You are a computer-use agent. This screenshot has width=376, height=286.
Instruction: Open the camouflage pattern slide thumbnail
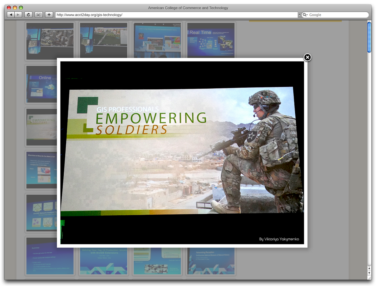click(157, 262)
